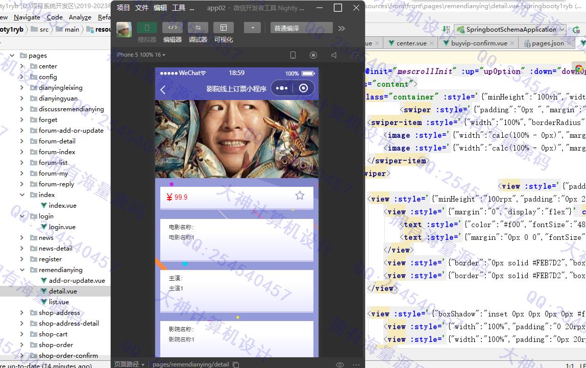Screen dimensions: 586x368
Task: Click the 影院名称1 value text
Action: (181, 339)
